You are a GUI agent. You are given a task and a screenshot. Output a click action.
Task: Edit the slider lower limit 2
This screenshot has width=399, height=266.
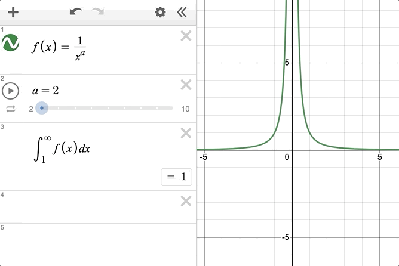pos(31,109)
